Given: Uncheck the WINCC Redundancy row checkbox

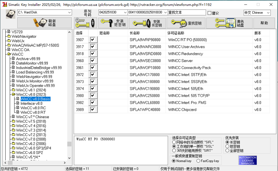Looking at the screenshot, I should (x=92, y=54).
